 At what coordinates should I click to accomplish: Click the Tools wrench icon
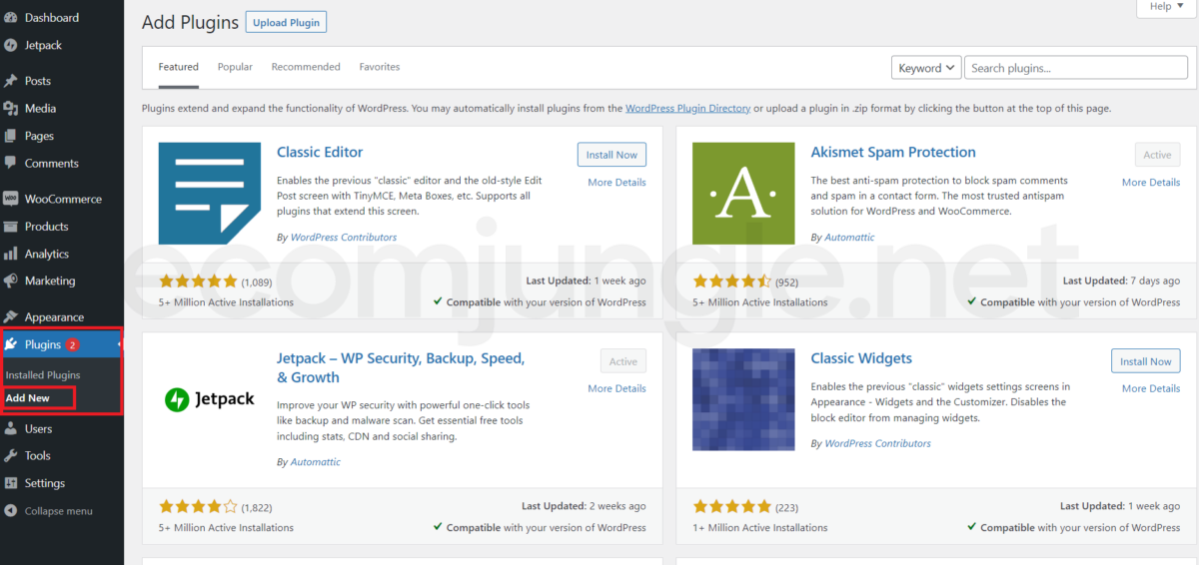11,455
